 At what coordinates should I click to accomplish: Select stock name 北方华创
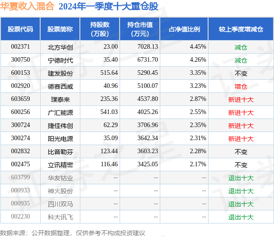pyautogui.click(x=60, y=47)
